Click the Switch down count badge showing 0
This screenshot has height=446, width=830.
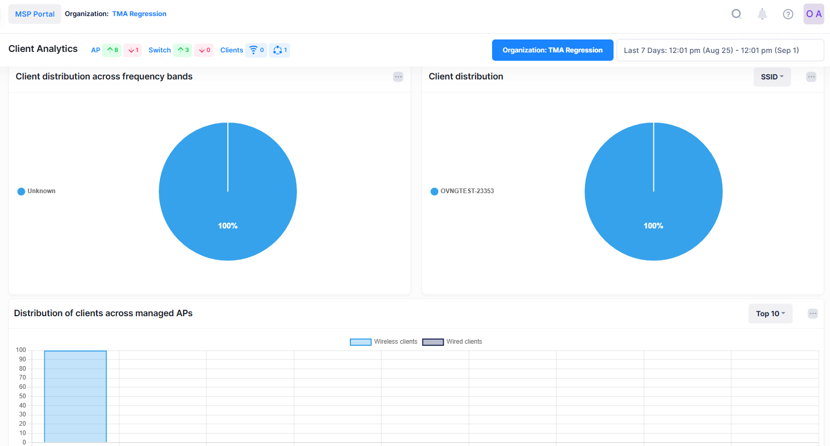[x=204, y=50]
